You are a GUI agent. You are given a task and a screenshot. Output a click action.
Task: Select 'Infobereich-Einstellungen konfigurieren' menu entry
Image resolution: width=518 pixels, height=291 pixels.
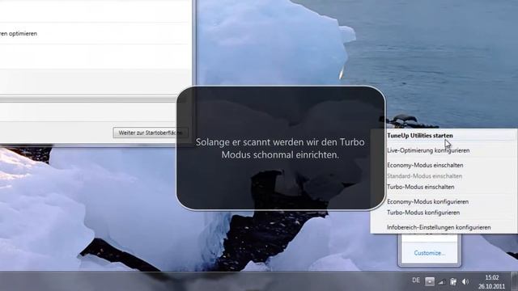click(x=439, y=227)
